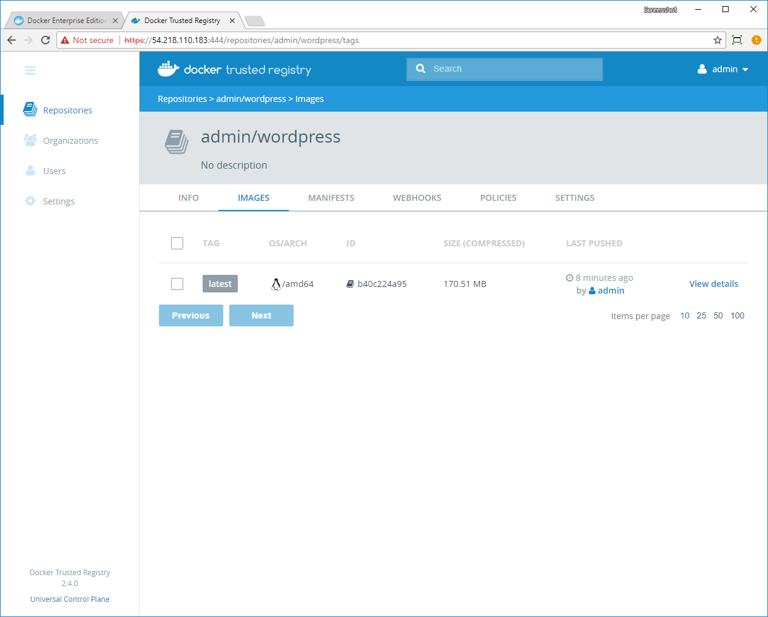This screenshot has width=768, height=617.
Task: Click the Settings gear icon in sidebar
Action: (x=30, y=201)
